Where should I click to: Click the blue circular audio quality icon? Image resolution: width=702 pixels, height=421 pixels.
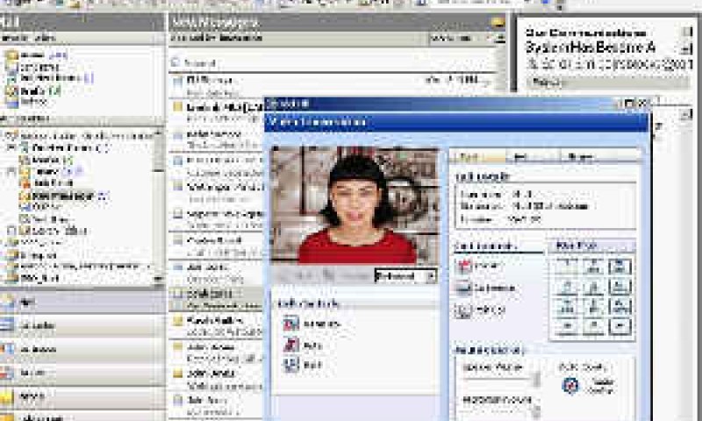571,386
